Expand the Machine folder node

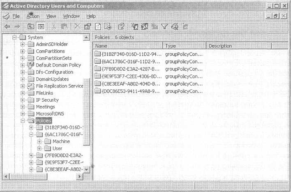(39, 142)
